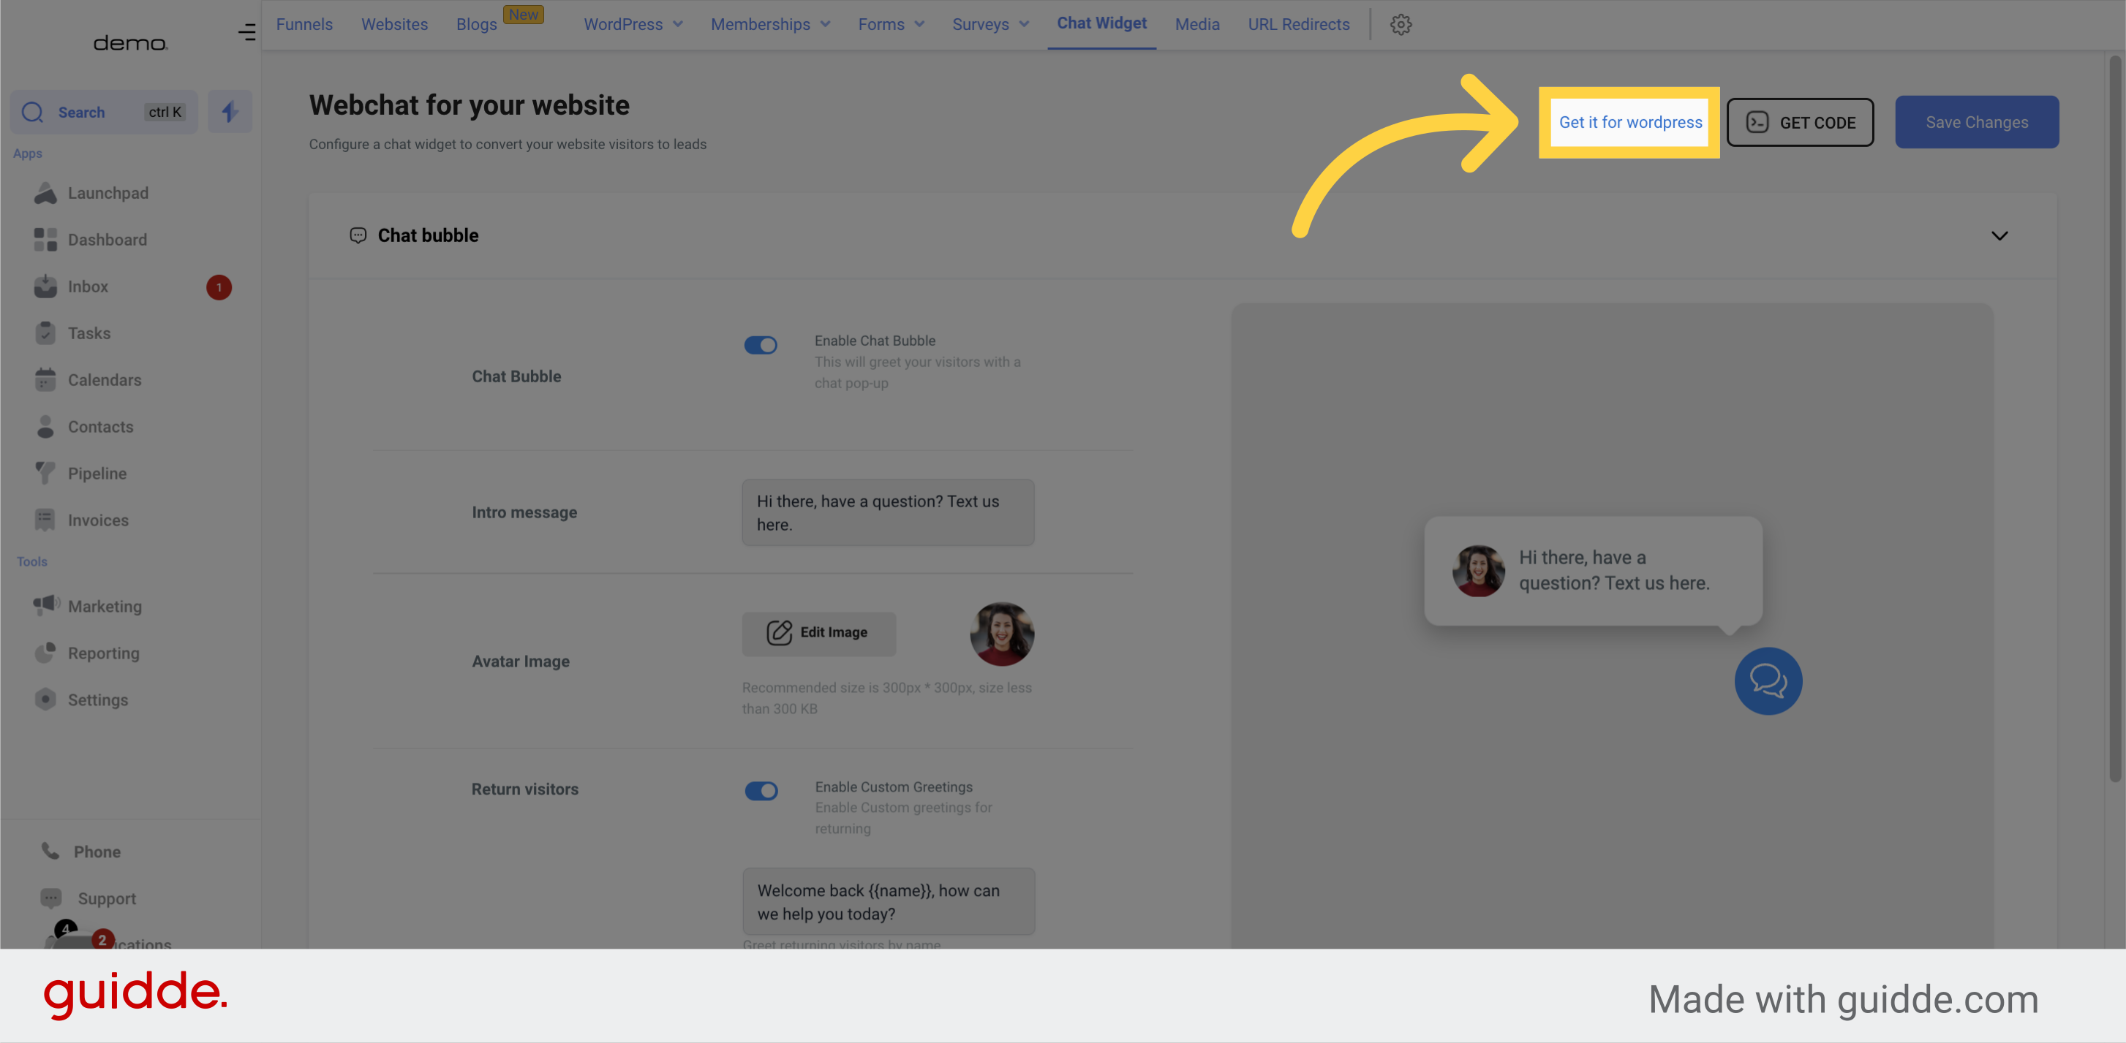2126x1043 pixels.
Task: Open the Blogs tab
Action: pos(476,25)
